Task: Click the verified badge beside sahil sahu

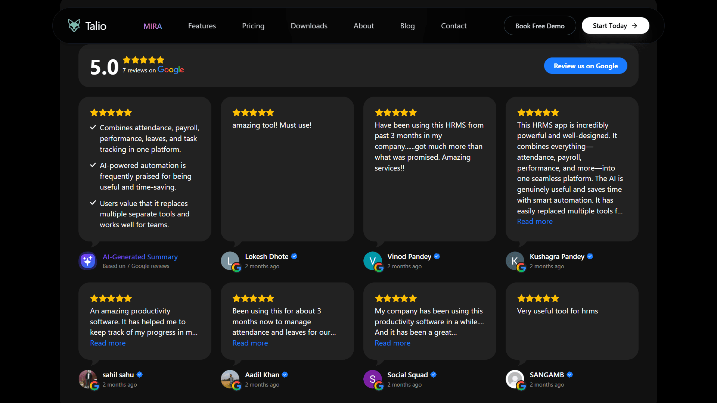Action: pos(140,375)
